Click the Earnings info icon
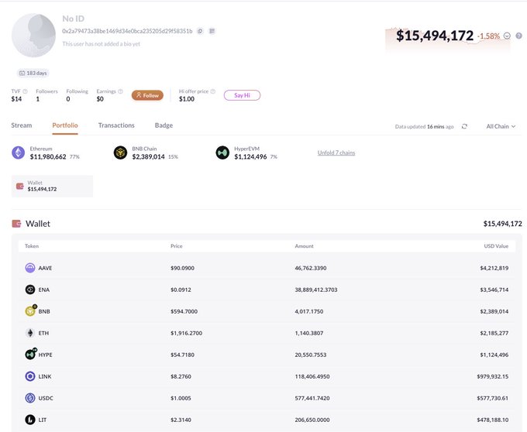 pos(120,91)
